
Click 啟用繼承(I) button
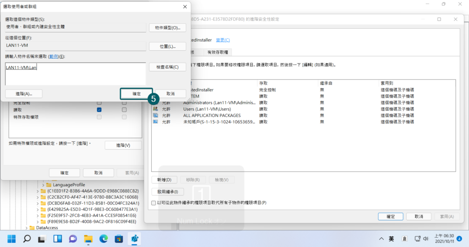[x=168, y=192]
